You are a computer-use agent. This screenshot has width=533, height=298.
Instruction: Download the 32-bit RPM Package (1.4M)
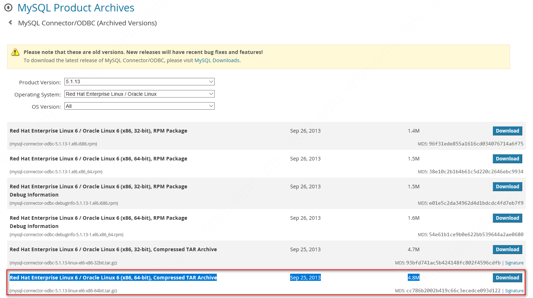[x=507, y=131]
